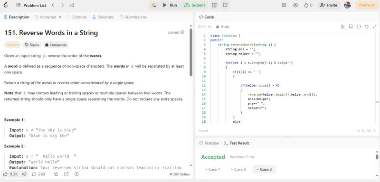Click the format code lines icon
The width and height of the screenshot is (380, 182).
point(342,27)
